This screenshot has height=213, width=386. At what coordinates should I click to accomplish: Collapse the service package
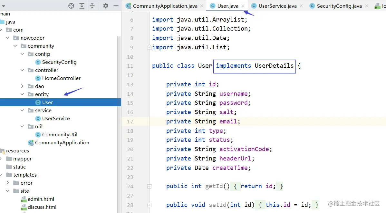pos(23,110)
